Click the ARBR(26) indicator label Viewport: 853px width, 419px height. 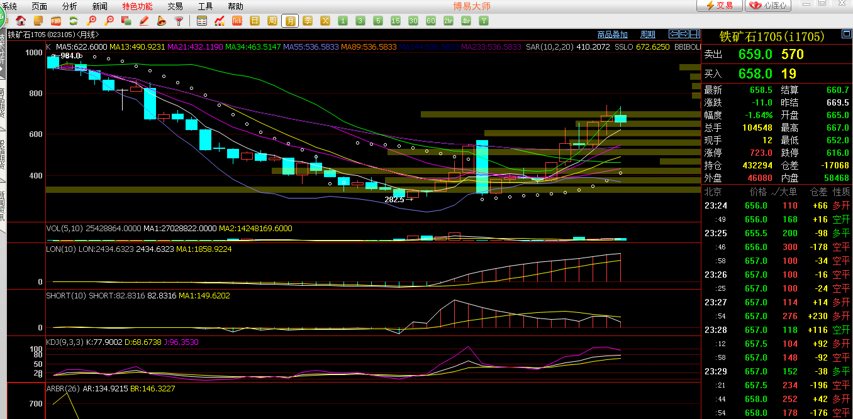(63, 389)
